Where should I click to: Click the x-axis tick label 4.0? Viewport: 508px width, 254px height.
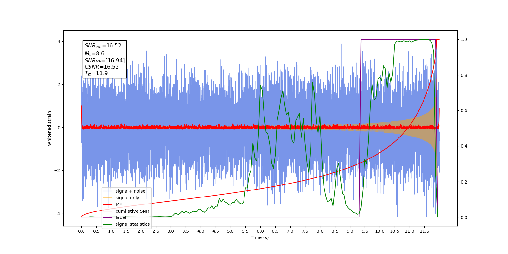tap(201, 231)
